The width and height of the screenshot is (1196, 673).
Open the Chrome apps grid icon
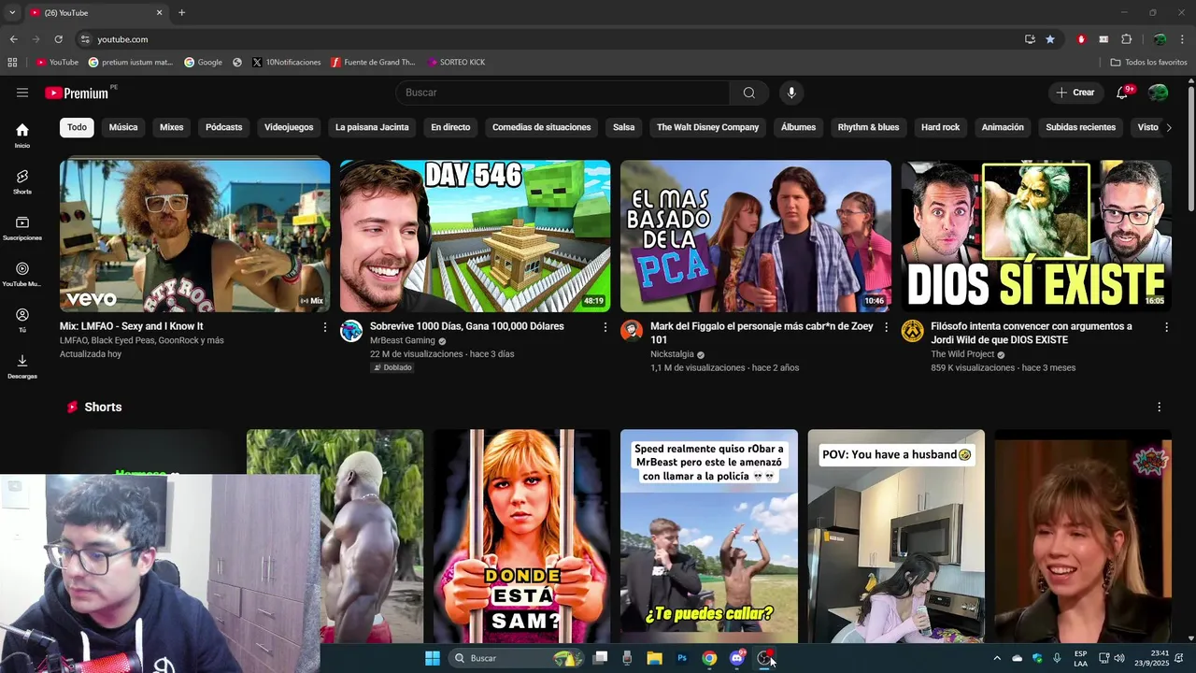(12, 63)
